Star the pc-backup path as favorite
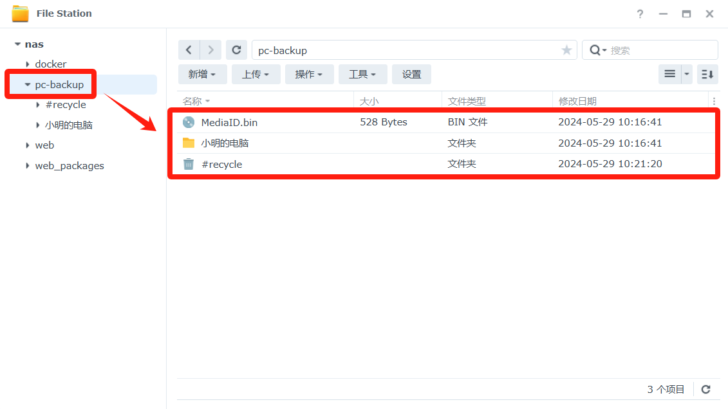728x409 pixels. 566,50
